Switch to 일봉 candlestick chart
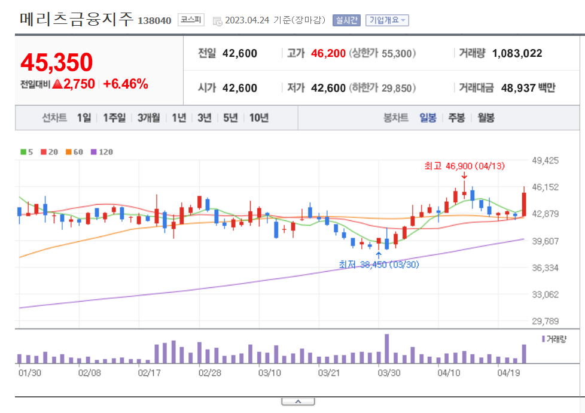Screen dimensions: 585x413 [x=428, y=118]
